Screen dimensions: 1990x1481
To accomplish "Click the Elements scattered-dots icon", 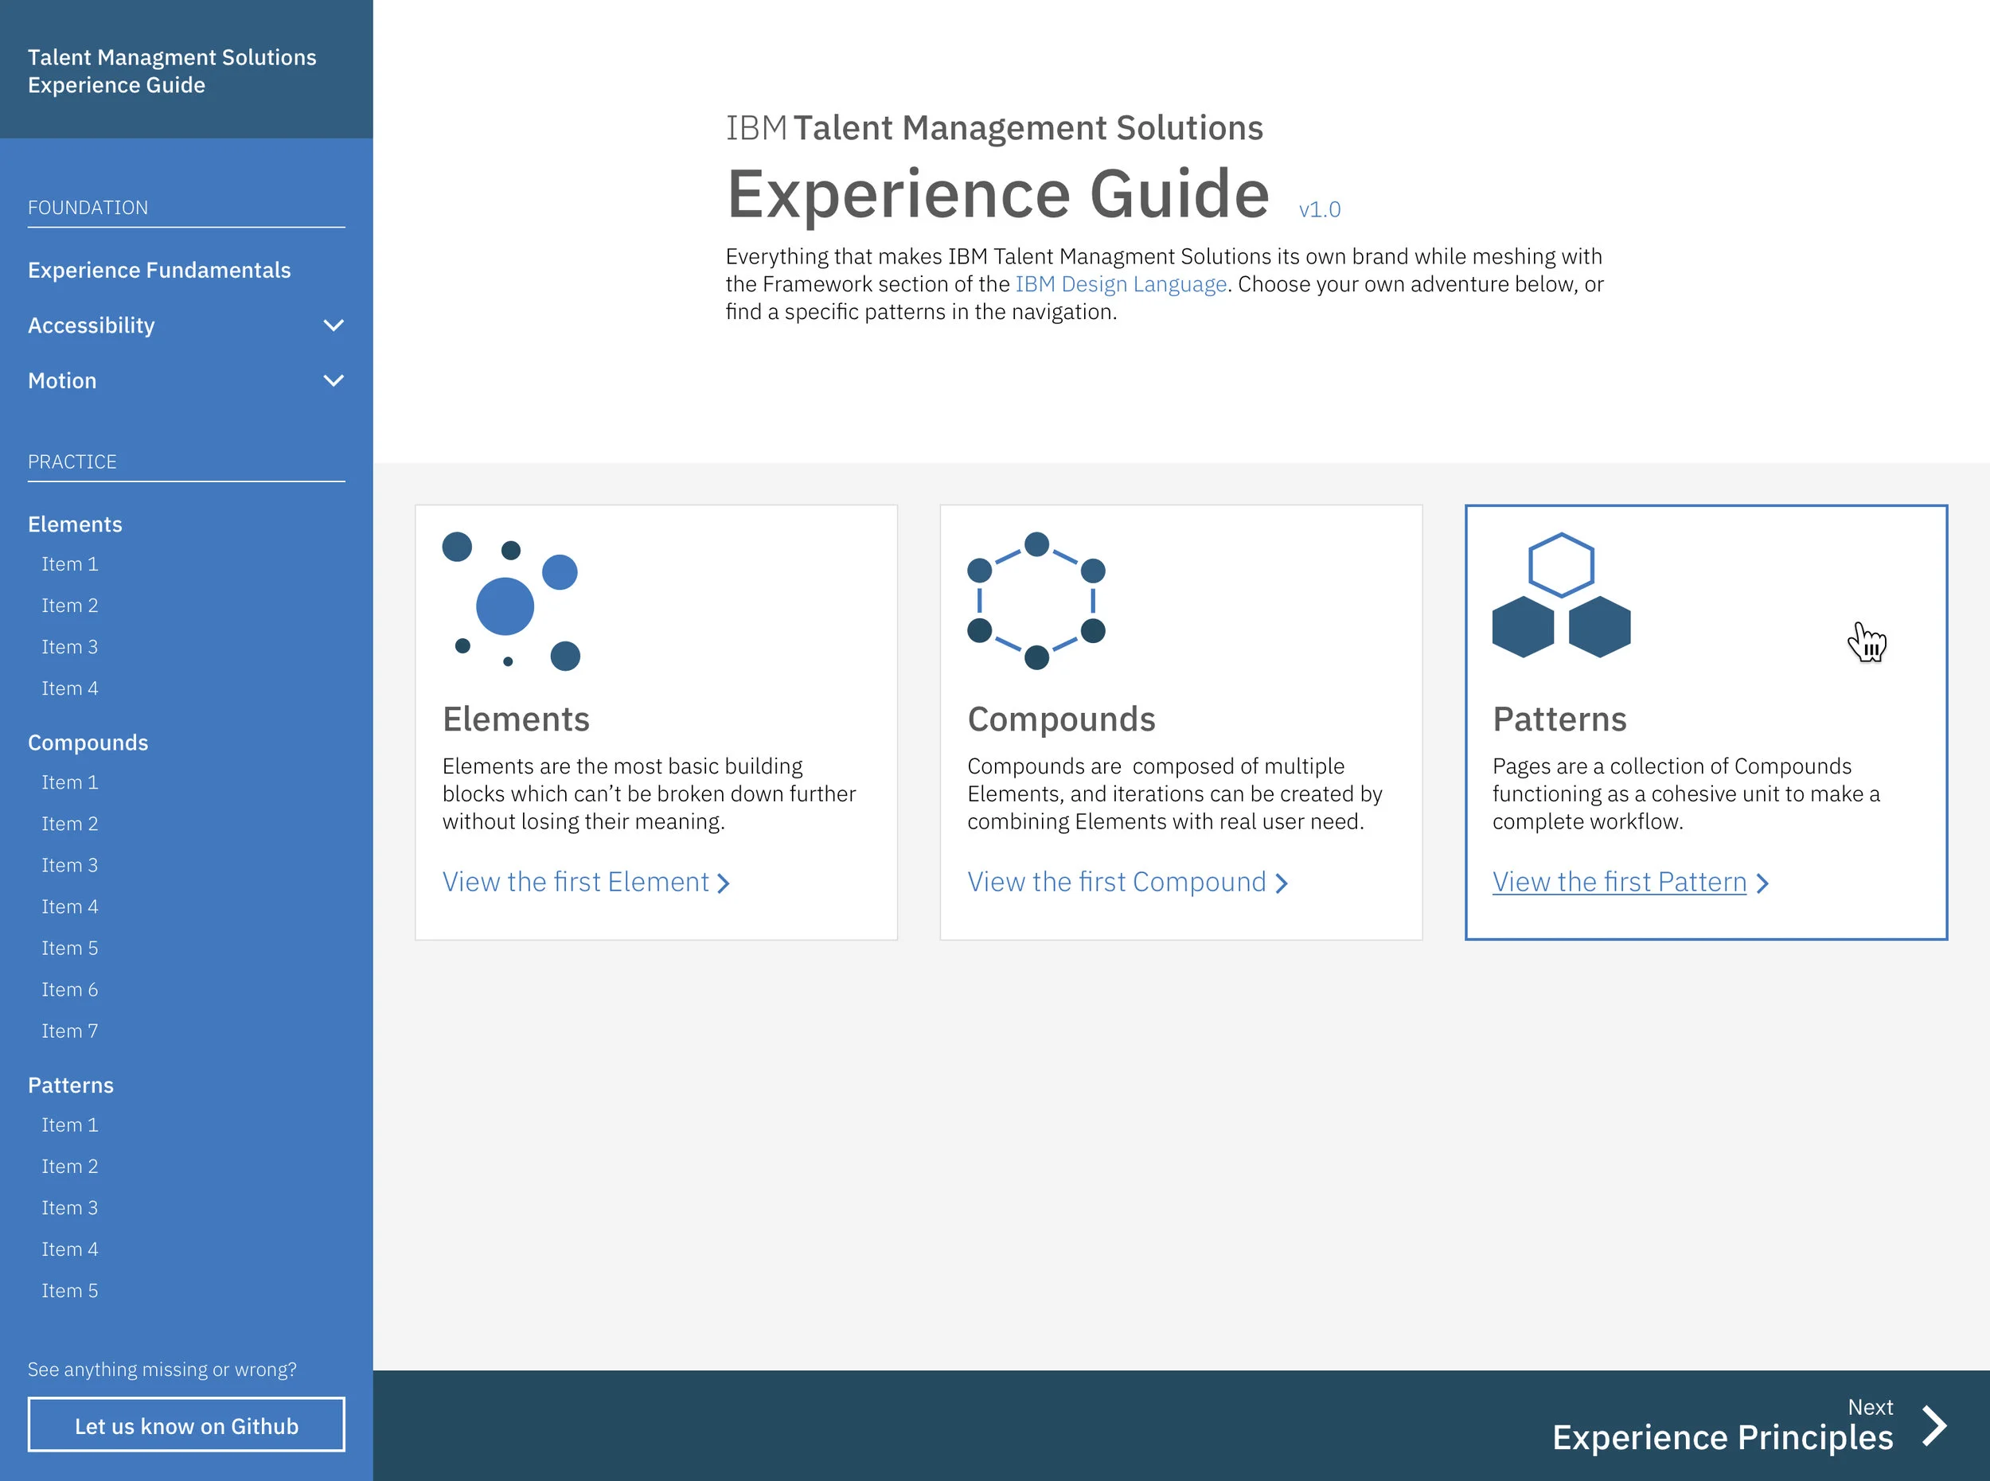I will point(511,601).
